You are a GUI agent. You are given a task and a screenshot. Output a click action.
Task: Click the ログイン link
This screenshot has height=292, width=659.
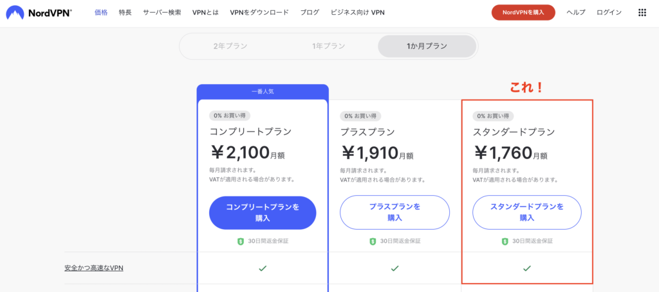pyautogui.click(x=609, y=13)
